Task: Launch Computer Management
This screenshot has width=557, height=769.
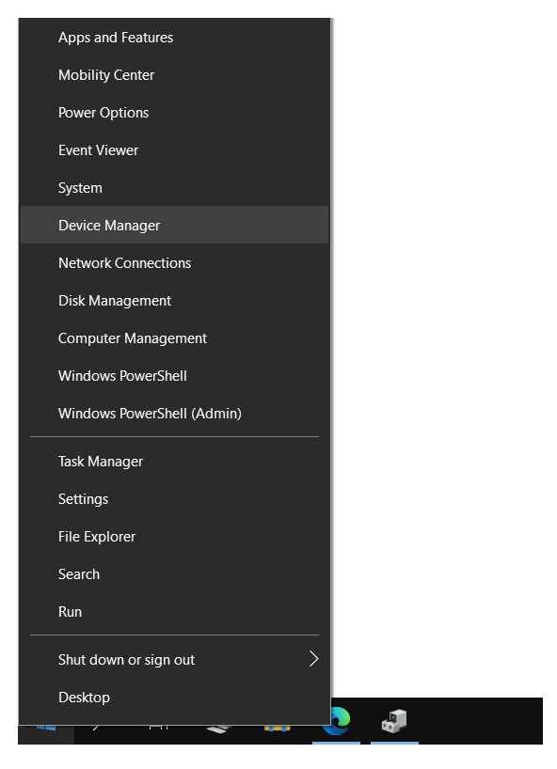Action: tap(174, 338)
